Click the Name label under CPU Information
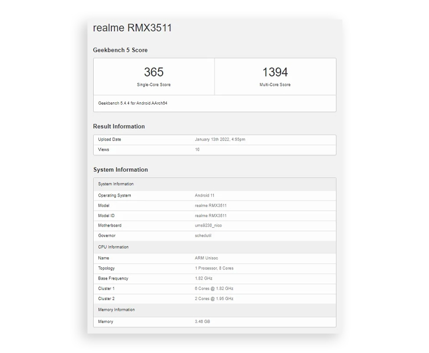The width and height of the screenshot is (429, 353). pos(104,258)
